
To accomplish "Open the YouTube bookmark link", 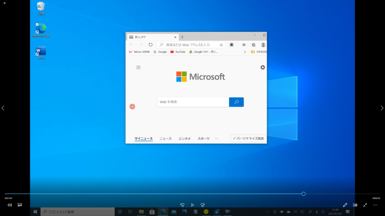I will coord(178,52).
